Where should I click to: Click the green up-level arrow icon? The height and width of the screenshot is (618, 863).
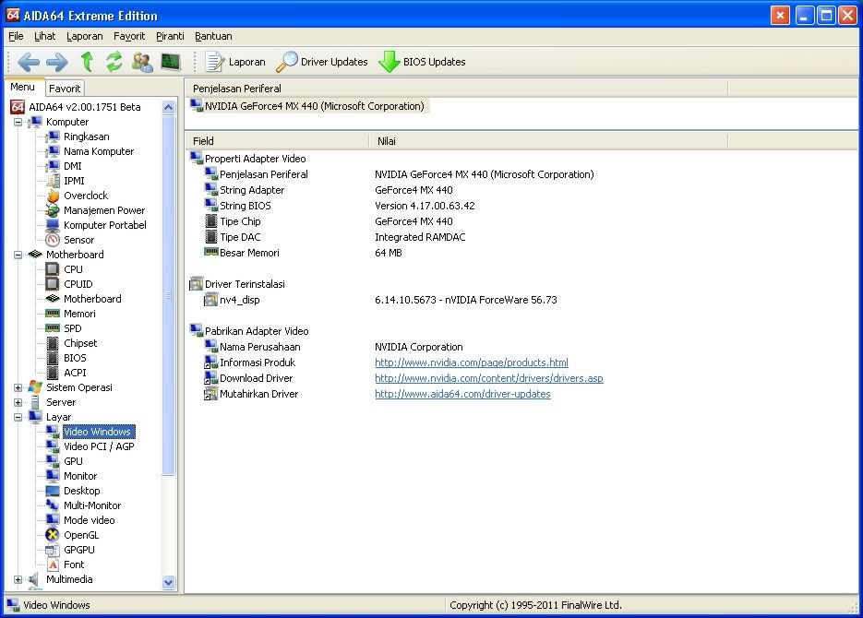click(x=87, y=62)
